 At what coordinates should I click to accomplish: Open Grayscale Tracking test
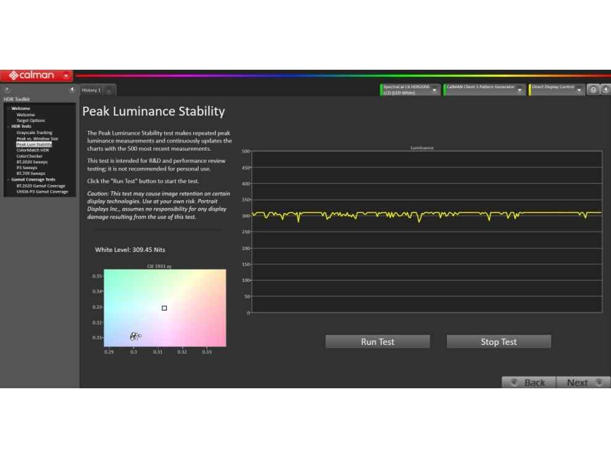[35, 133]
